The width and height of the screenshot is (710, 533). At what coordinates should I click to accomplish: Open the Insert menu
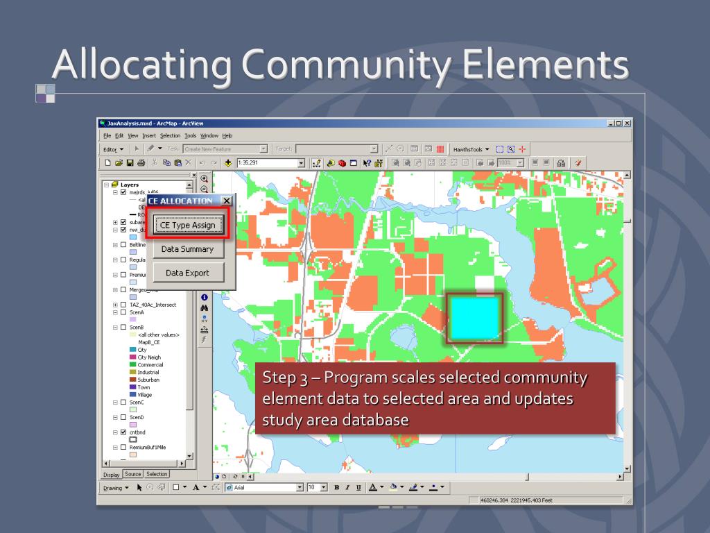pyautogui.click(x=149, y=135)
